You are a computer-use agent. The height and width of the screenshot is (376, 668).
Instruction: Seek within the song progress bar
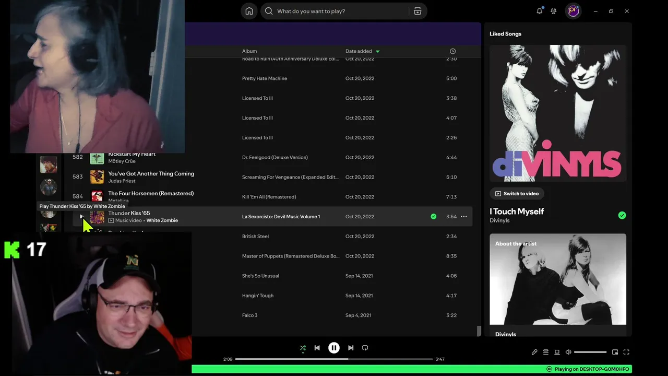[334, 359]
